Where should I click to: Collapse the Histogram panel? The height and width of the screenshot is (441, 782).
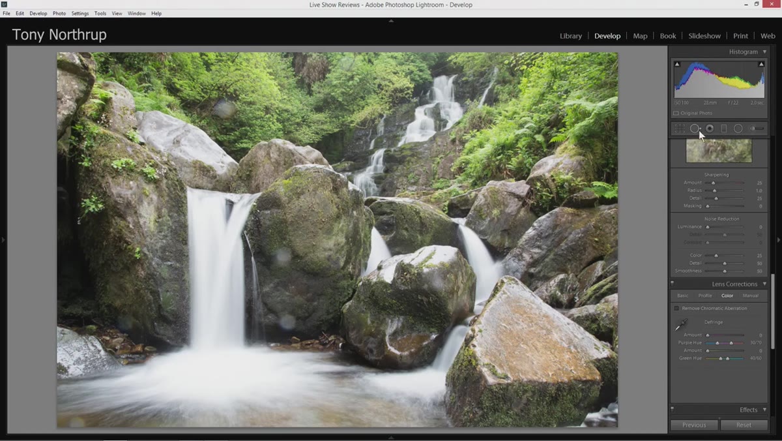pos(764,52)
